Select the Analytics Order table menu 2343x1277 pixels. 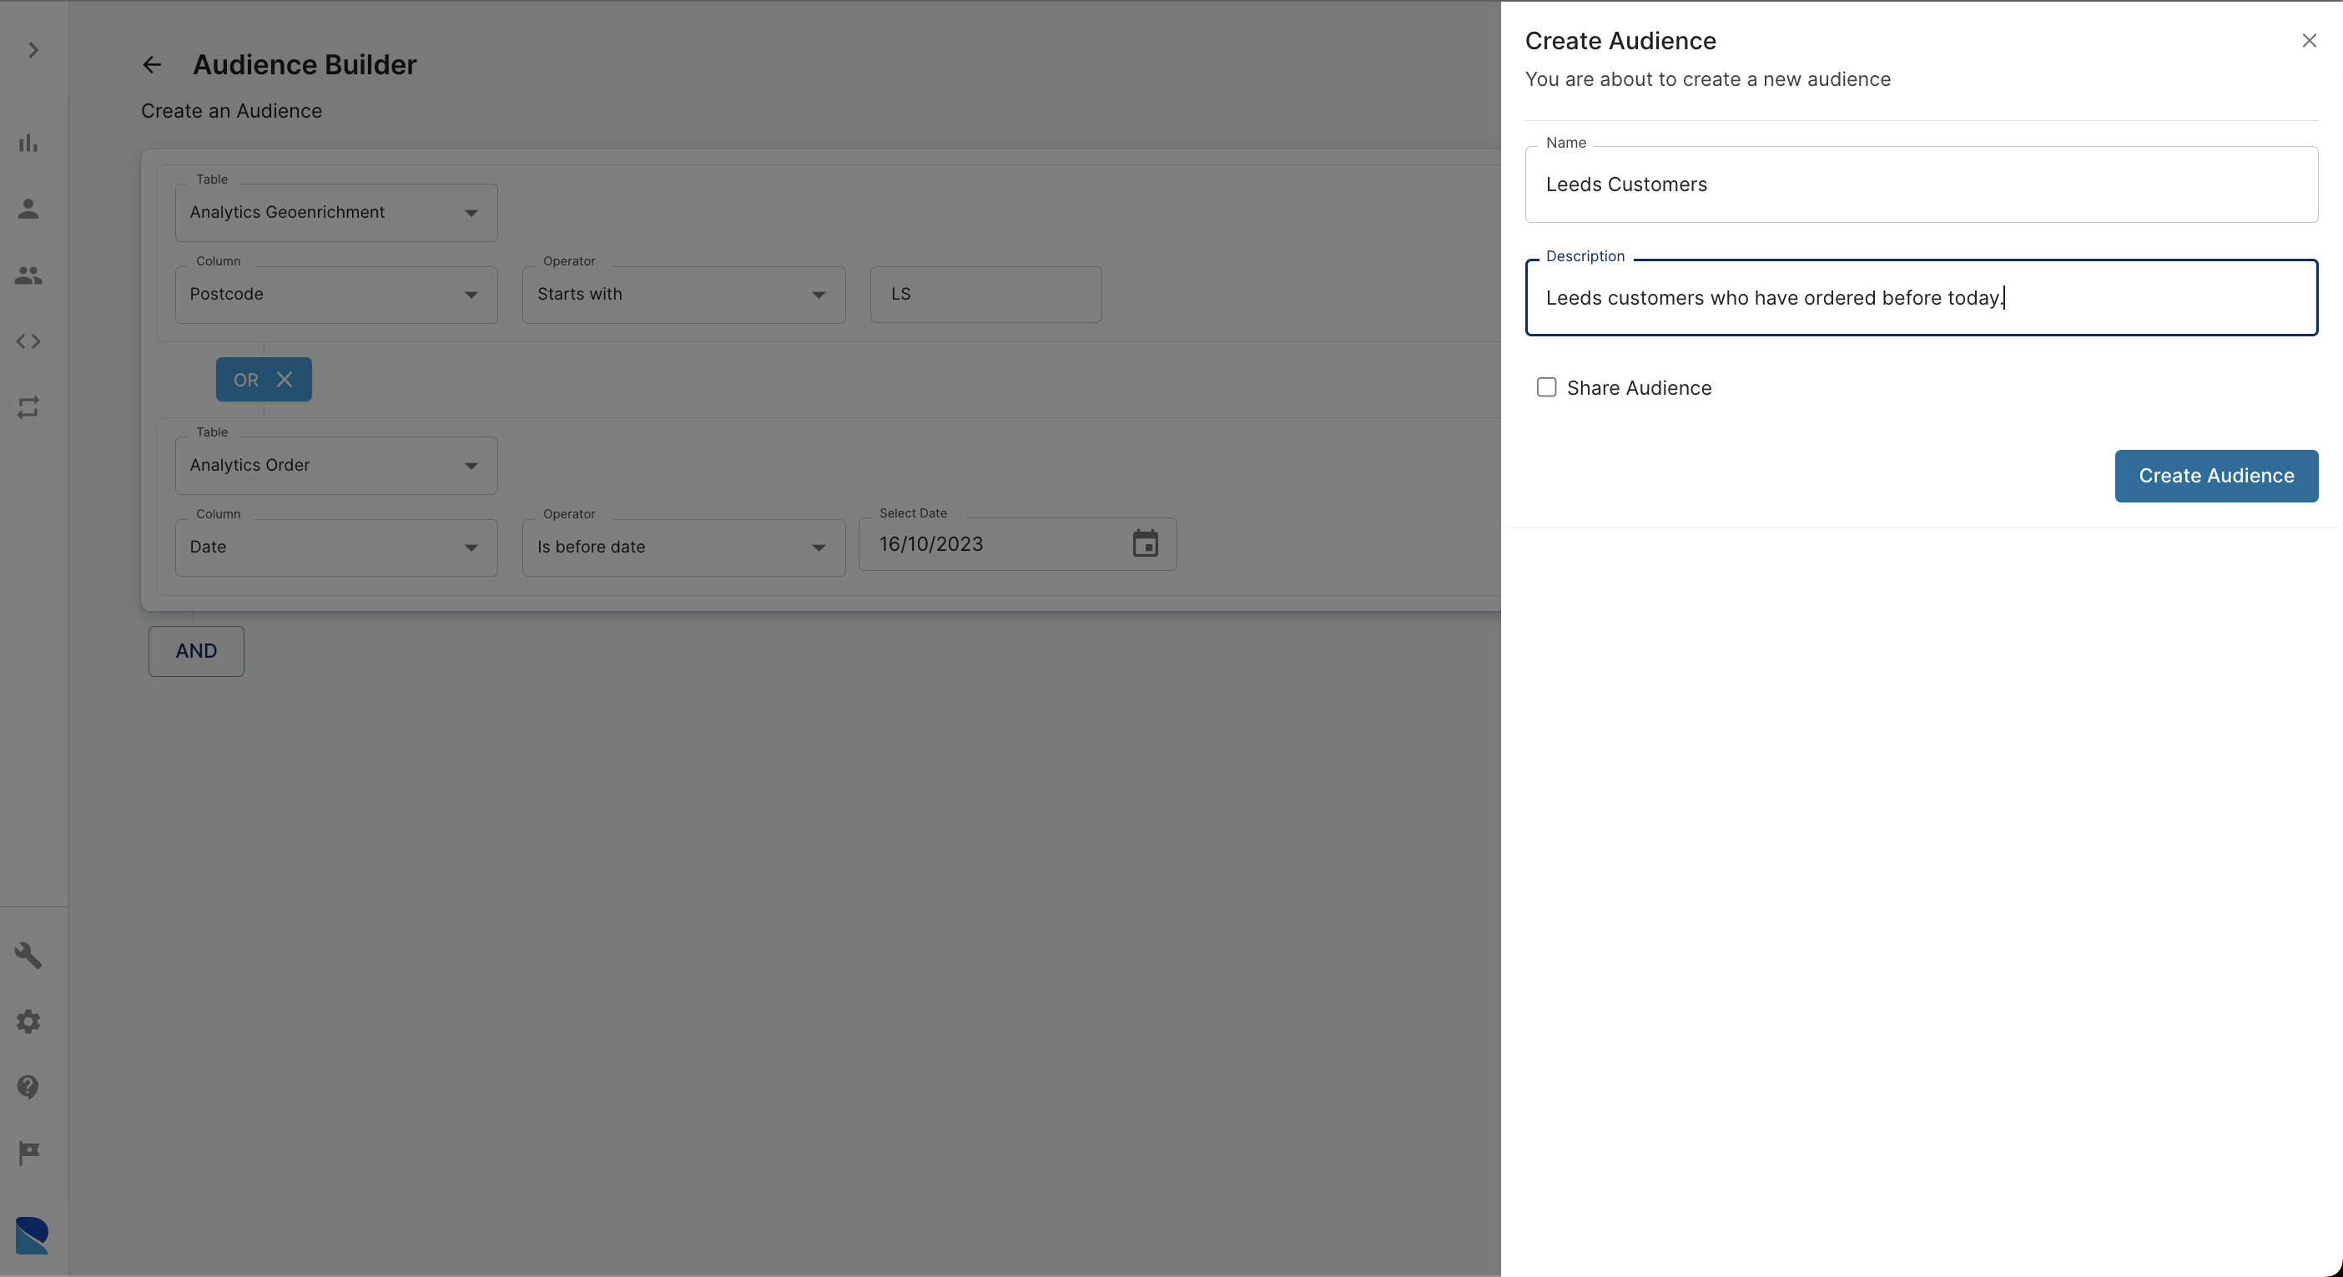[335, 466]
